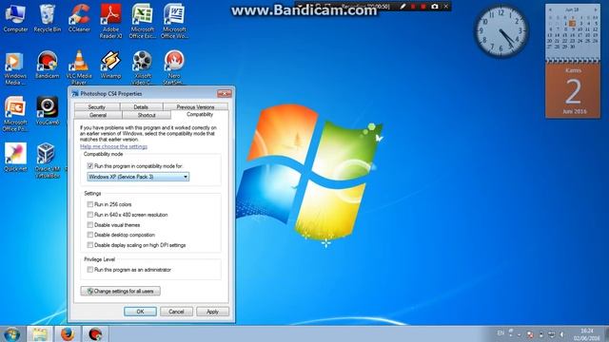Switch to the Security tab

click(x=97, y=106)
